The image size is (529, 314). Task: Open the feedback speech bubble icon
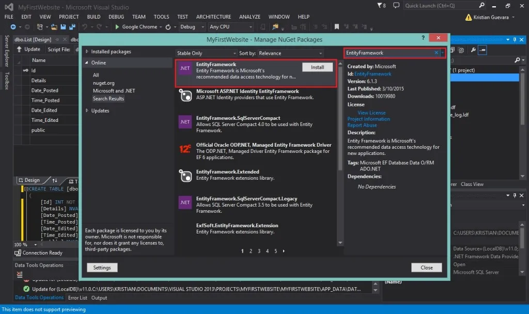click(396, 5)
